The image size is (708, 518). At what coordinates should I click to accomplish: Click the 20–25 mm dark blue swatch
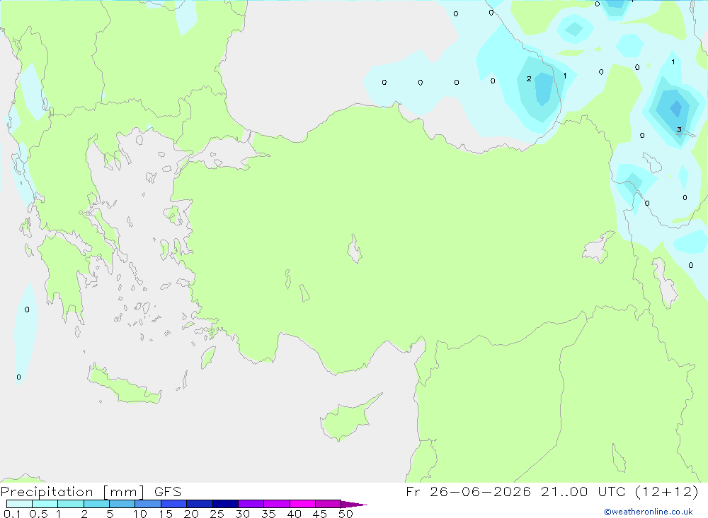[200, 504]
